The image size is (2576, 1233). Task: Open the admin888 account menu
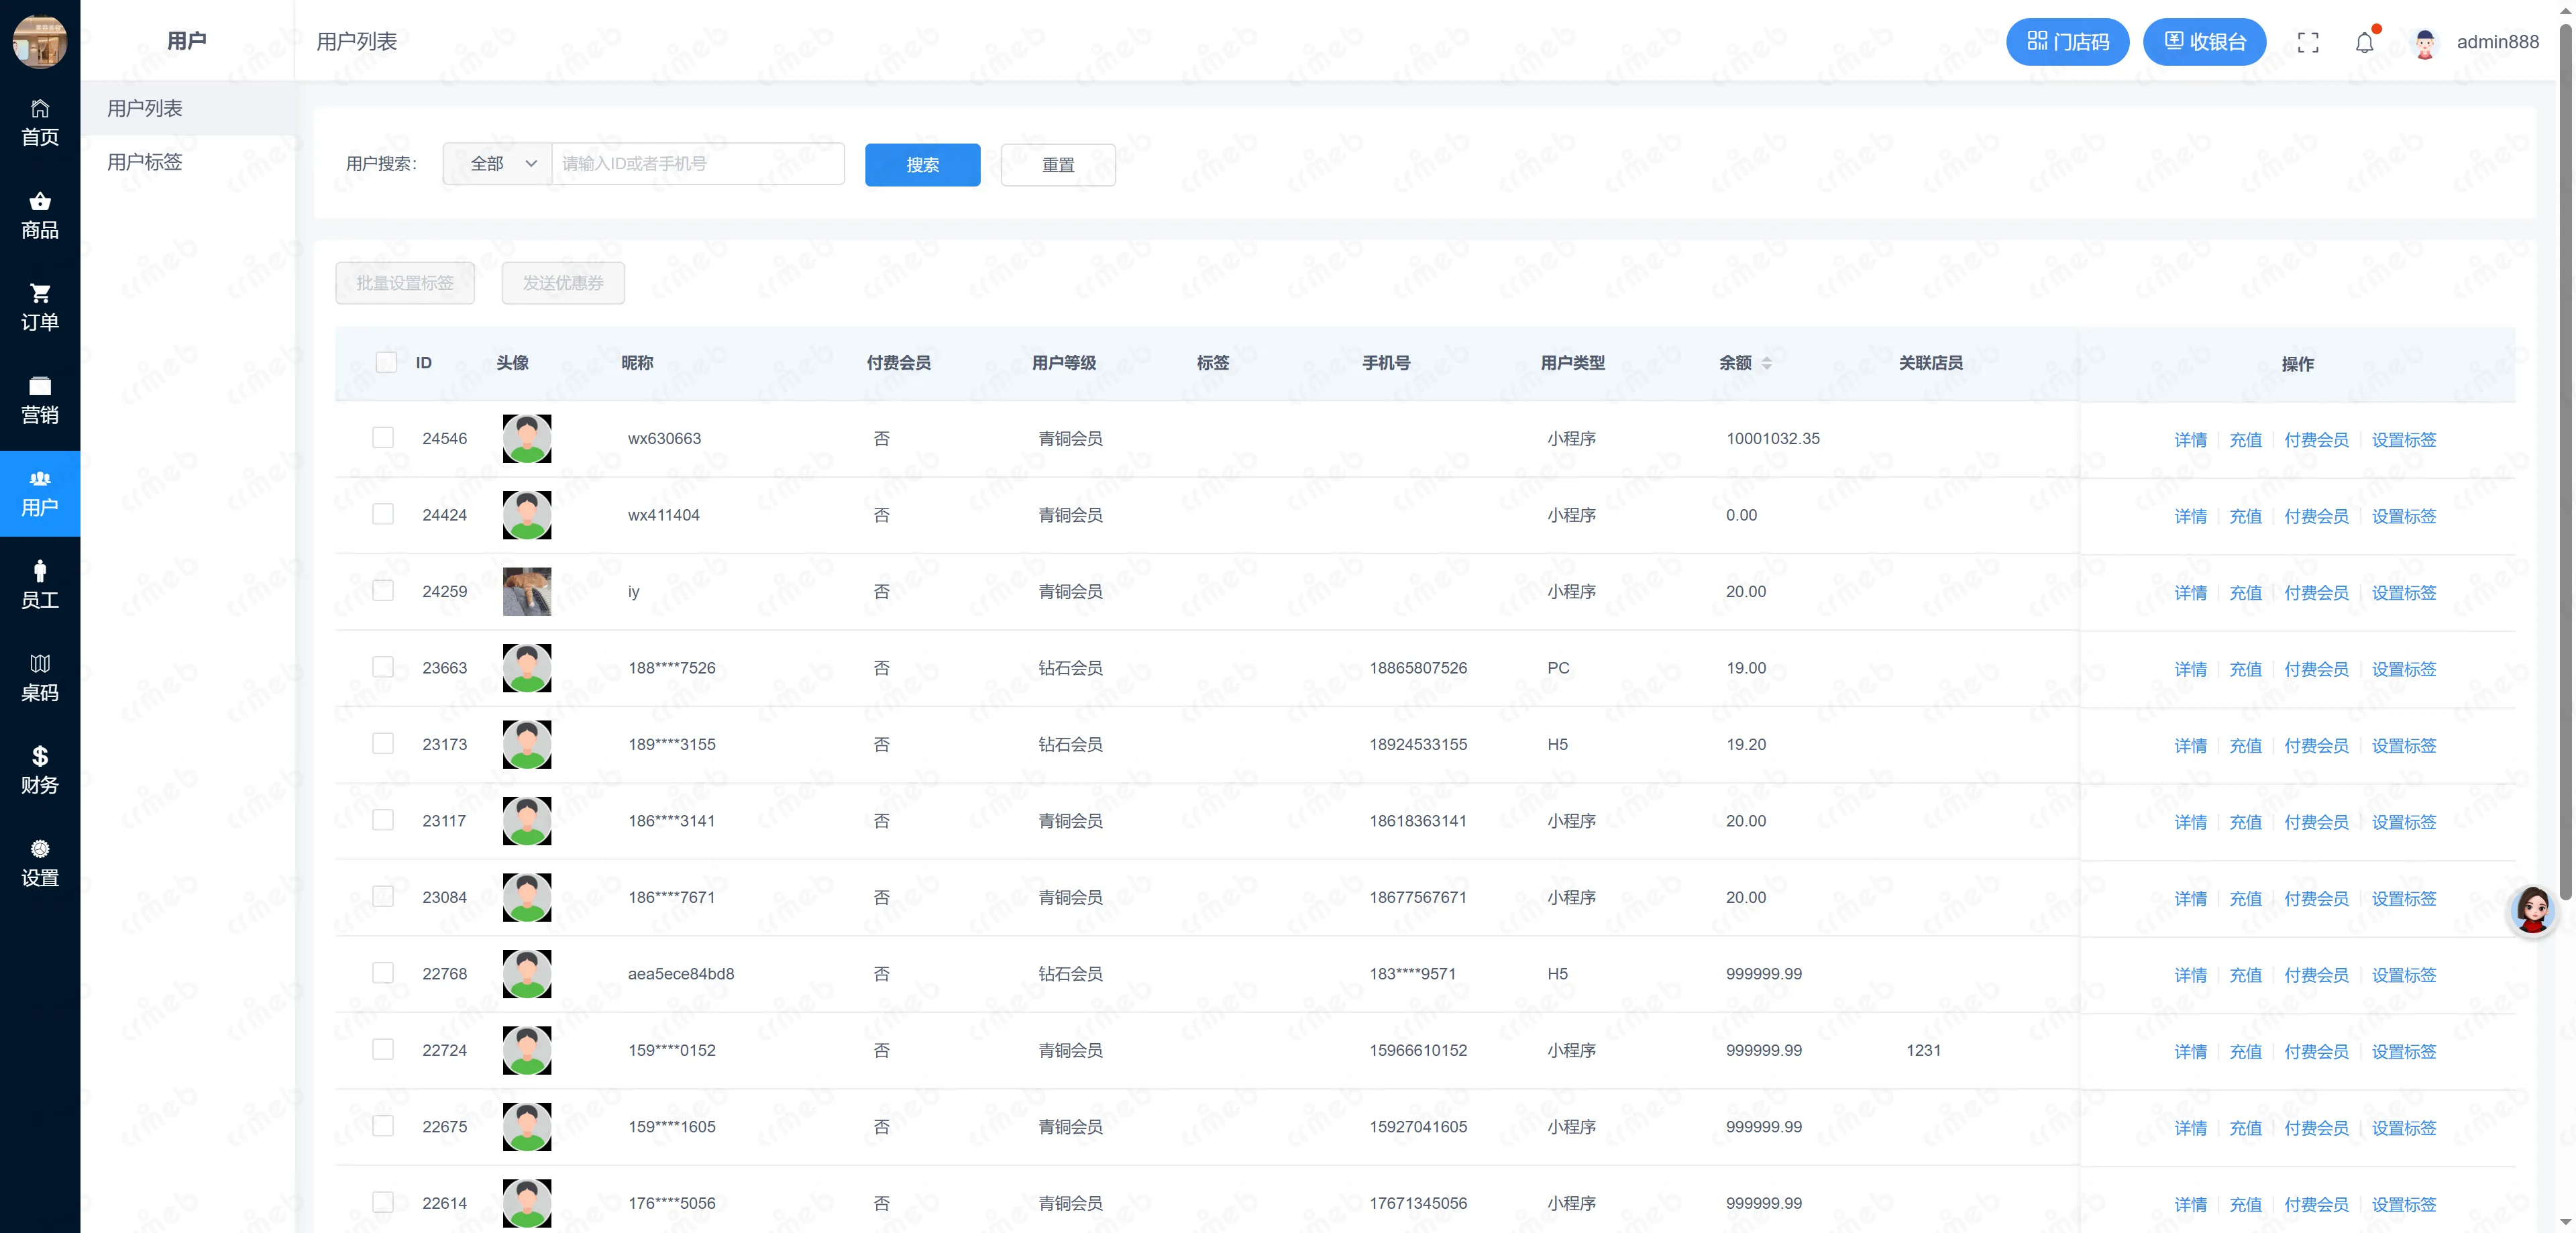(2497, 42)
